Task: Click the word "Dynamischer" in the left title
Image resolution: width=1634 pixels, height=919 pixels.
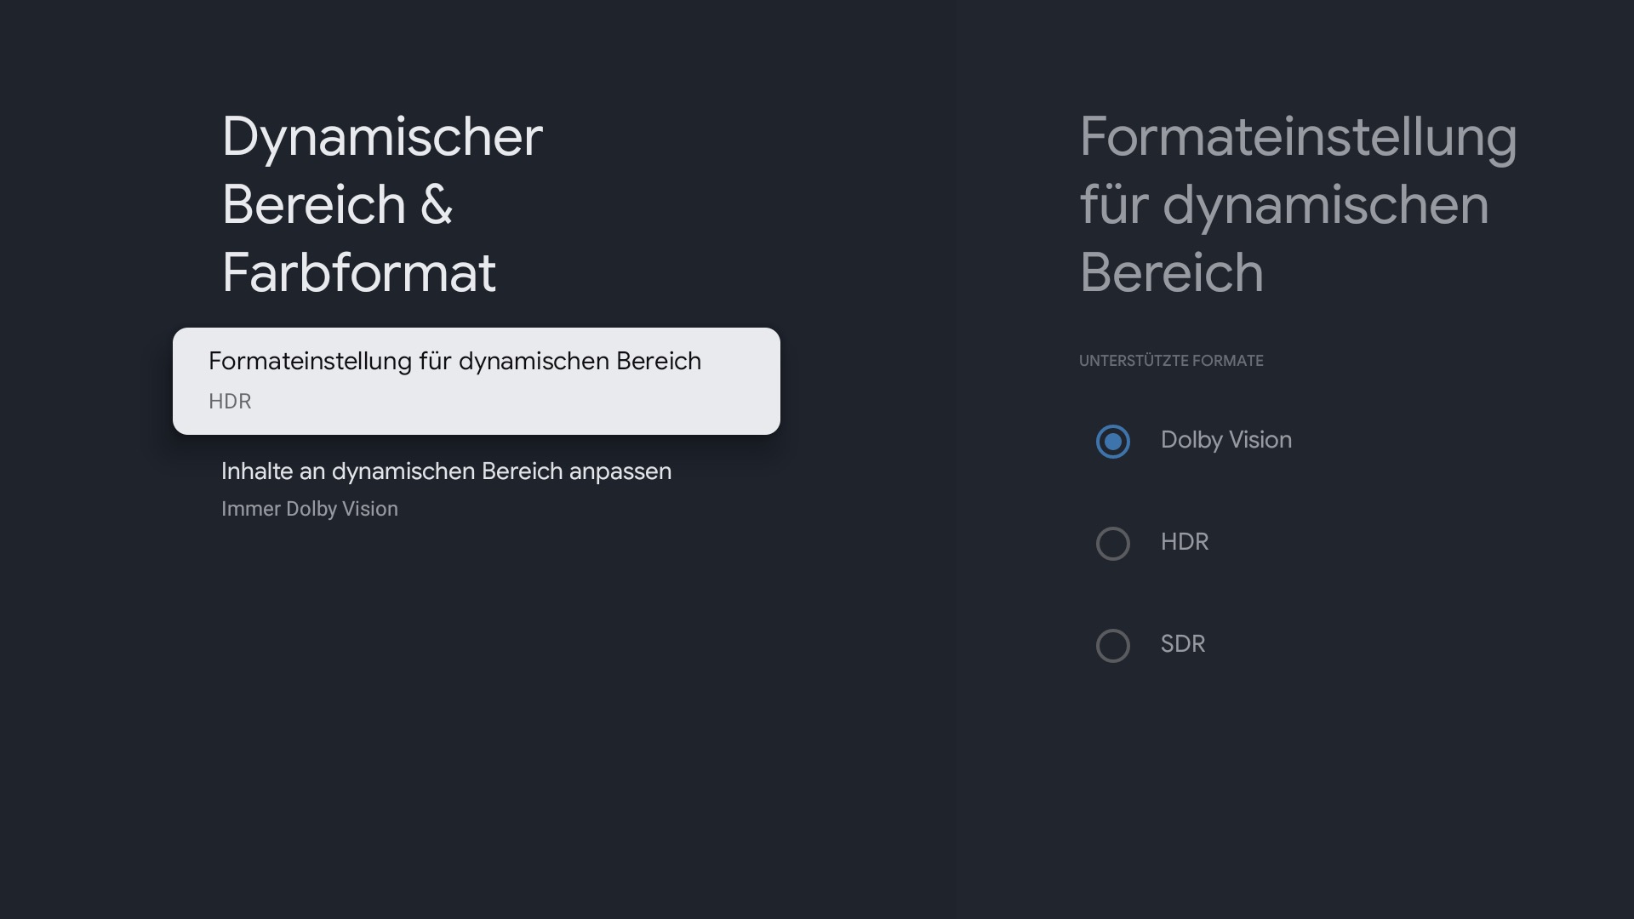Action: click(x=381, y=137)
